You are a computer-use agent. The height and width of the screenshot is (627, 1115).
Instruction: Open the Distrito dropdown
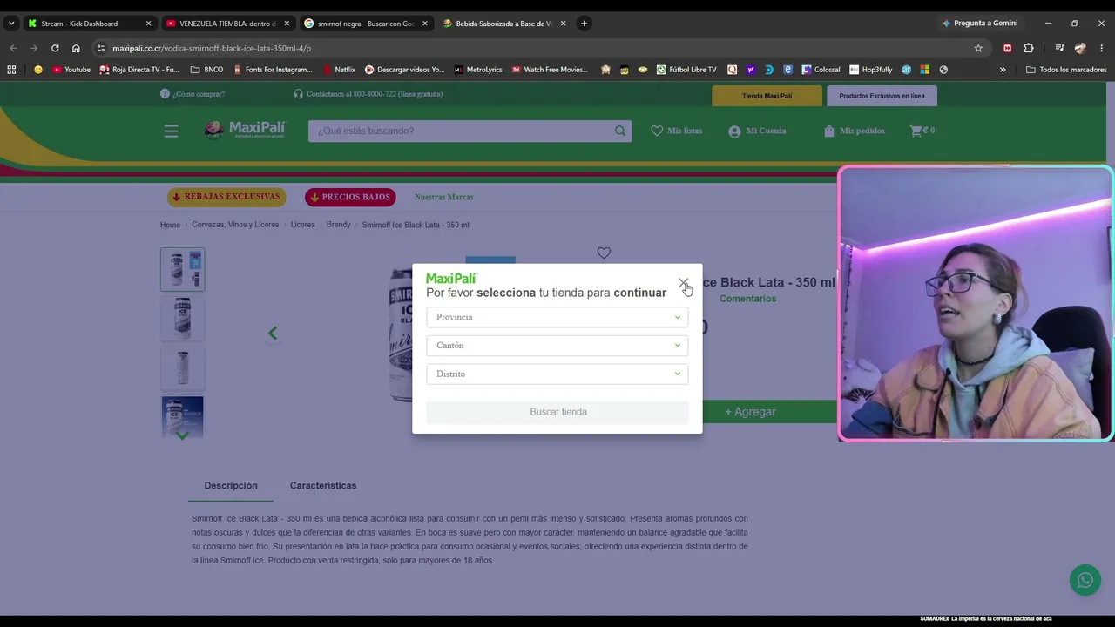[557, 374]
